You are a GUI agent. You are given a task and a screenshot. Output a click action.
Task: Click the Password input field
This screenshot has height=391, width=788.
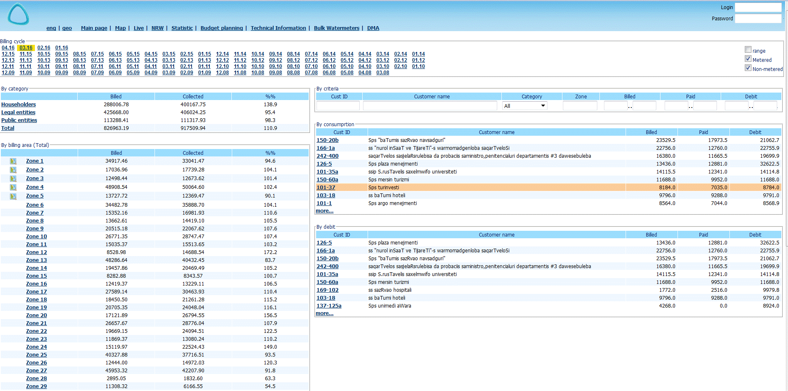point(758,18)
